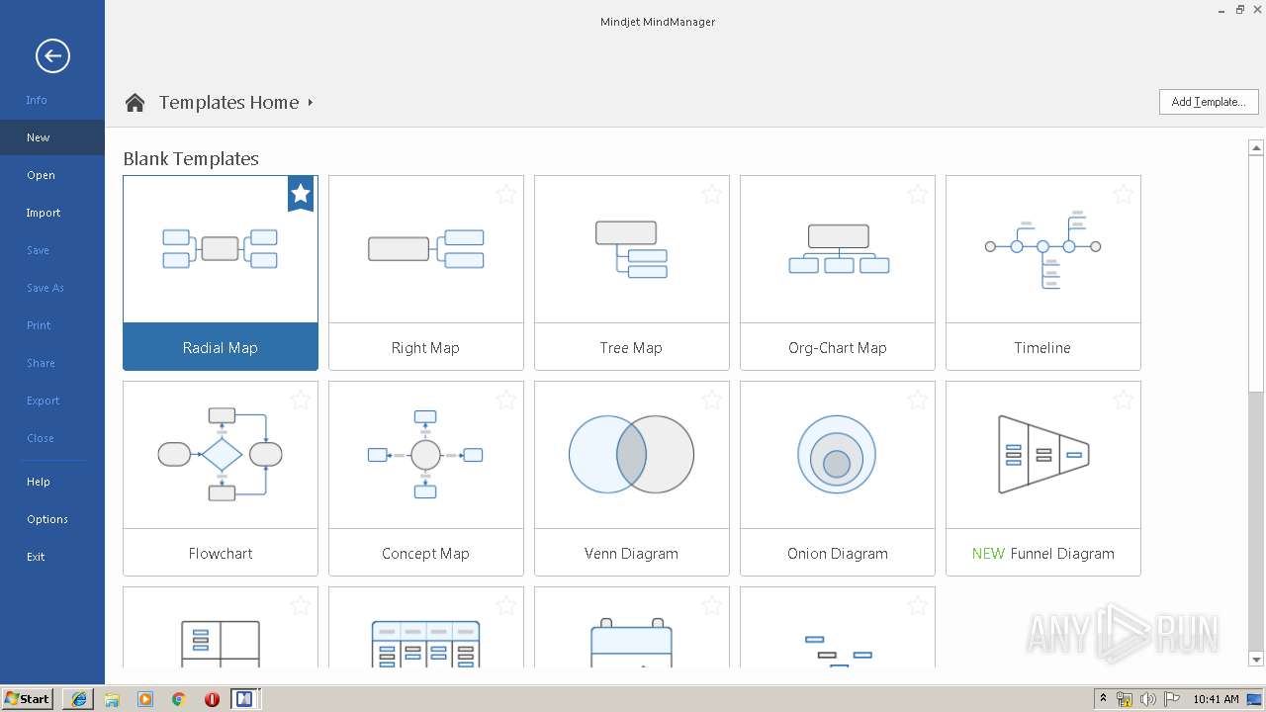Open Windows Explorer folder in taskbar

(112, 699)
